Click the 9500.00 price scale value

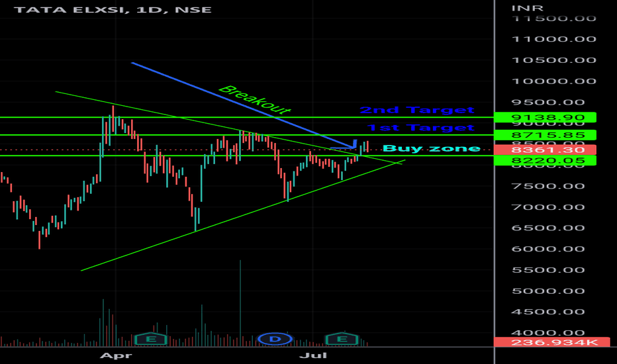click(x=548, y=103)
